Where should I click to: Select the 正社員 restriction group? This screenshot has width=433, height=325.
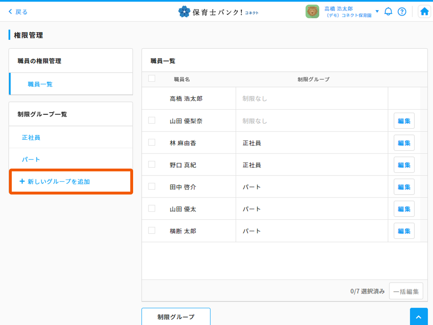pos(31,138)
